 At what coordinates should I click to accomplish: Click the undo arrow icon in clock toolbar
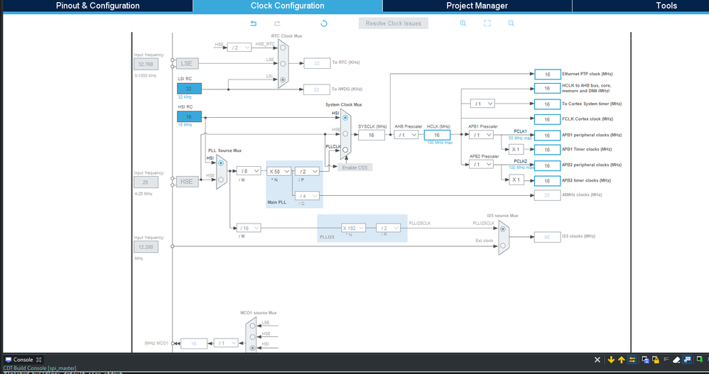pos(254,23)
